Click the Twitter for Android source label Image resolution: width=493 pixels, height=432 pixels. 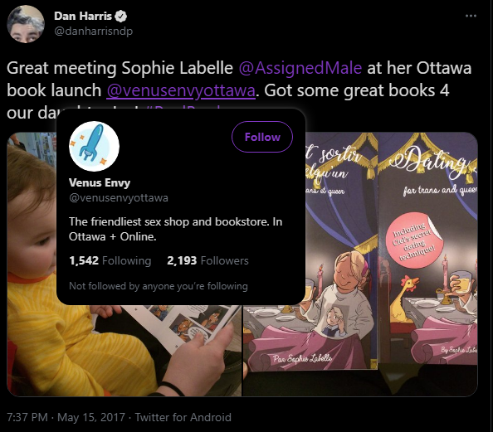coord(183,417)
